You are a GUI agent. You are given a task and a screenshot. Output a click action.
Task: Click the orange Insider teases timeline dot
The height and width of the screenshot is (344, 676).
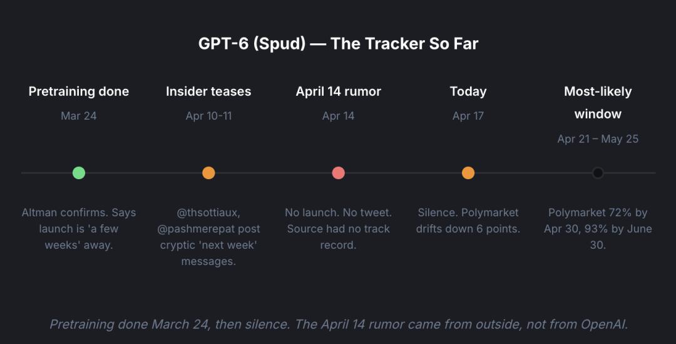coord(208,173)
